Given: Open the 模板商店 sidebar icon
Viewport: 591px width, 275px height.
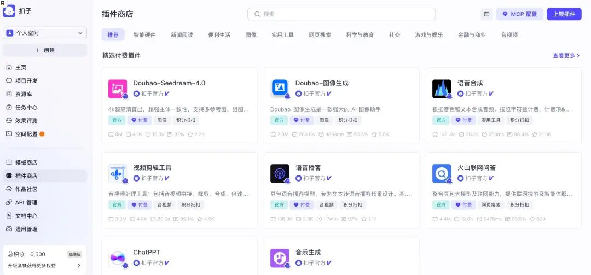Looking at the screenshot, I should point(9,163).
